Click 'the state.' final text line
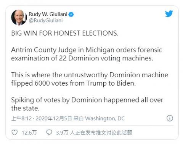 25,108
